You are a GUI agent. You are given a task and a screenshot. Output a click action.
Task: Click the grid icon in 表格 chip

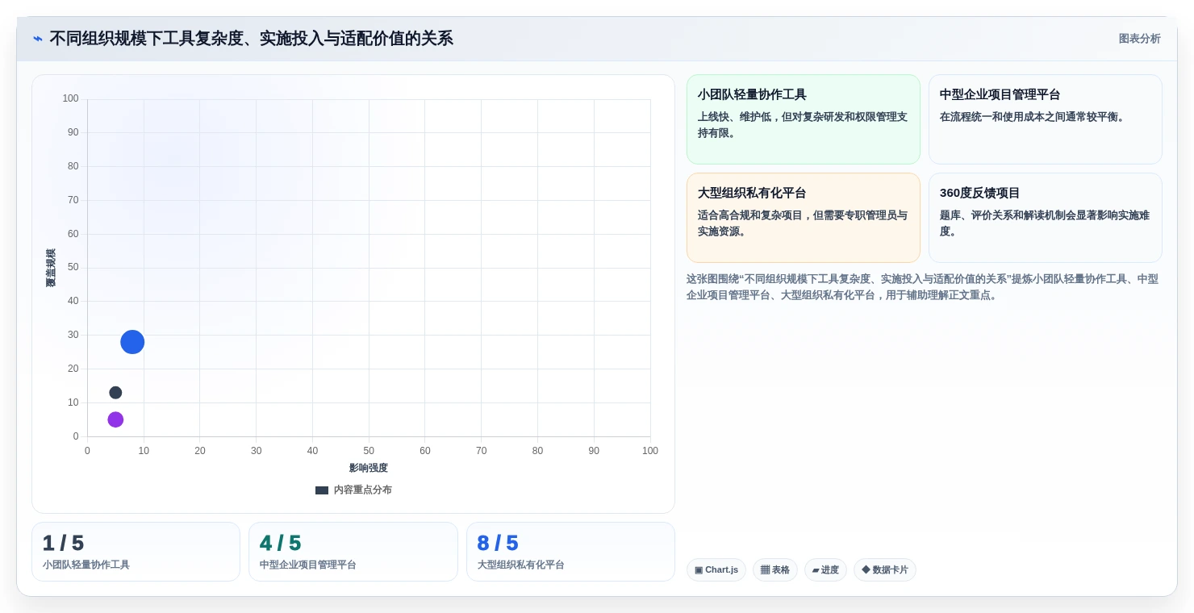pos(765,569)
